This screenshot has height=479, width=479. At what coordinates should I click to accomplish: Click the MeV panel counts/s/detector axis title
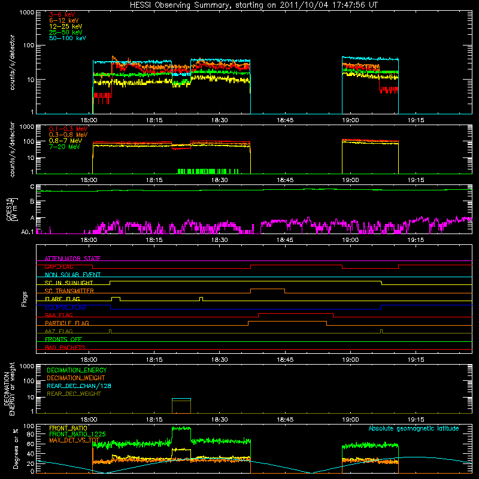(x=12, y=149)
